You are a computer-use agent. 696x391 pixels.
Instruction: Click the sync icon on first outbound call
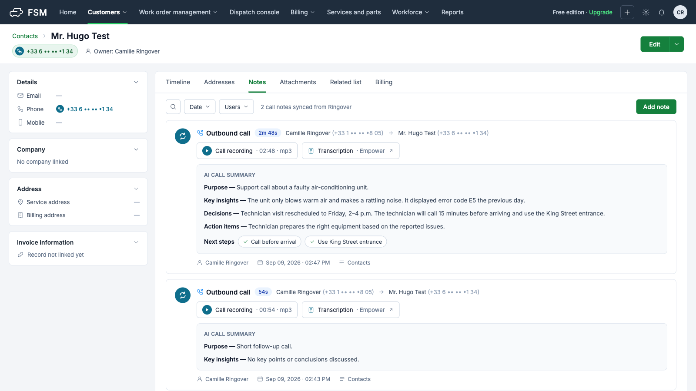(183, 136)
